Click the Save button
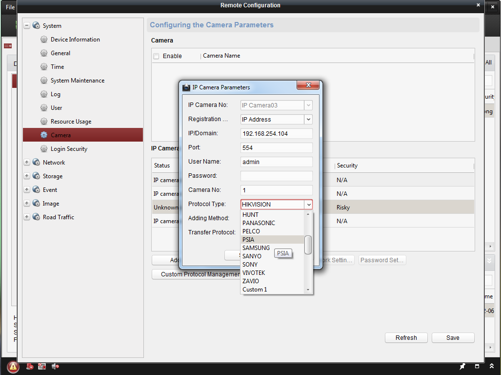 click(453, 338)
